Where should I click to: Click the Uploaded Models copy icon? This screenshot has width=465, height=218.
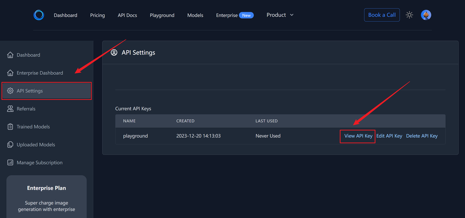[x=10, y=145]
